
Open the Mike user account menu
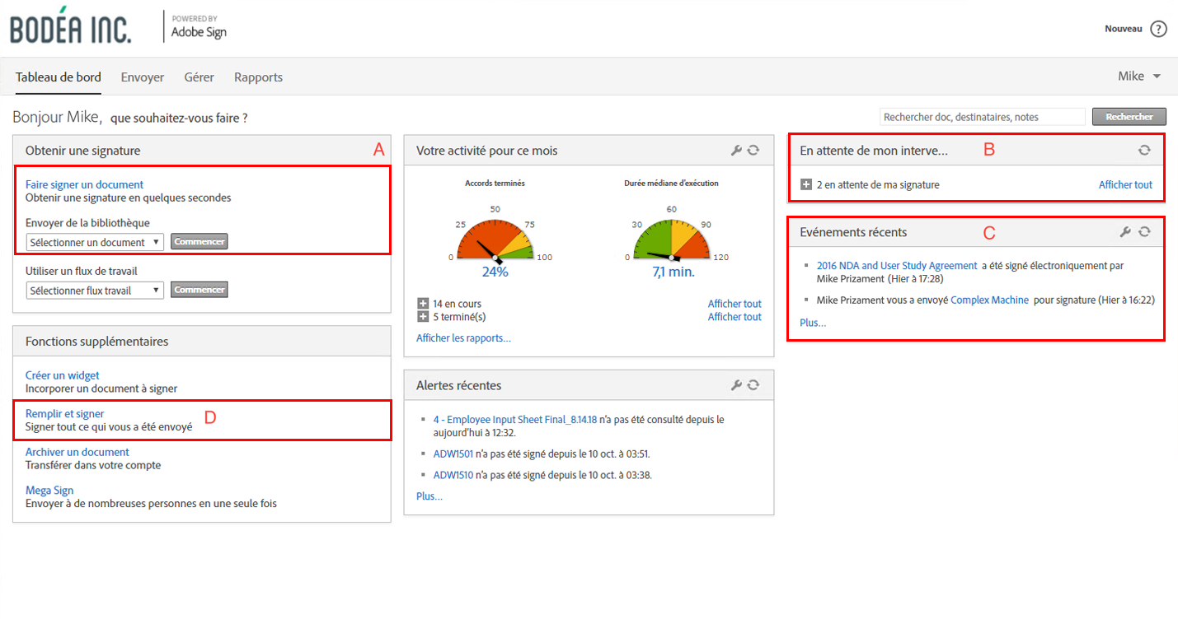(1139, 77)
